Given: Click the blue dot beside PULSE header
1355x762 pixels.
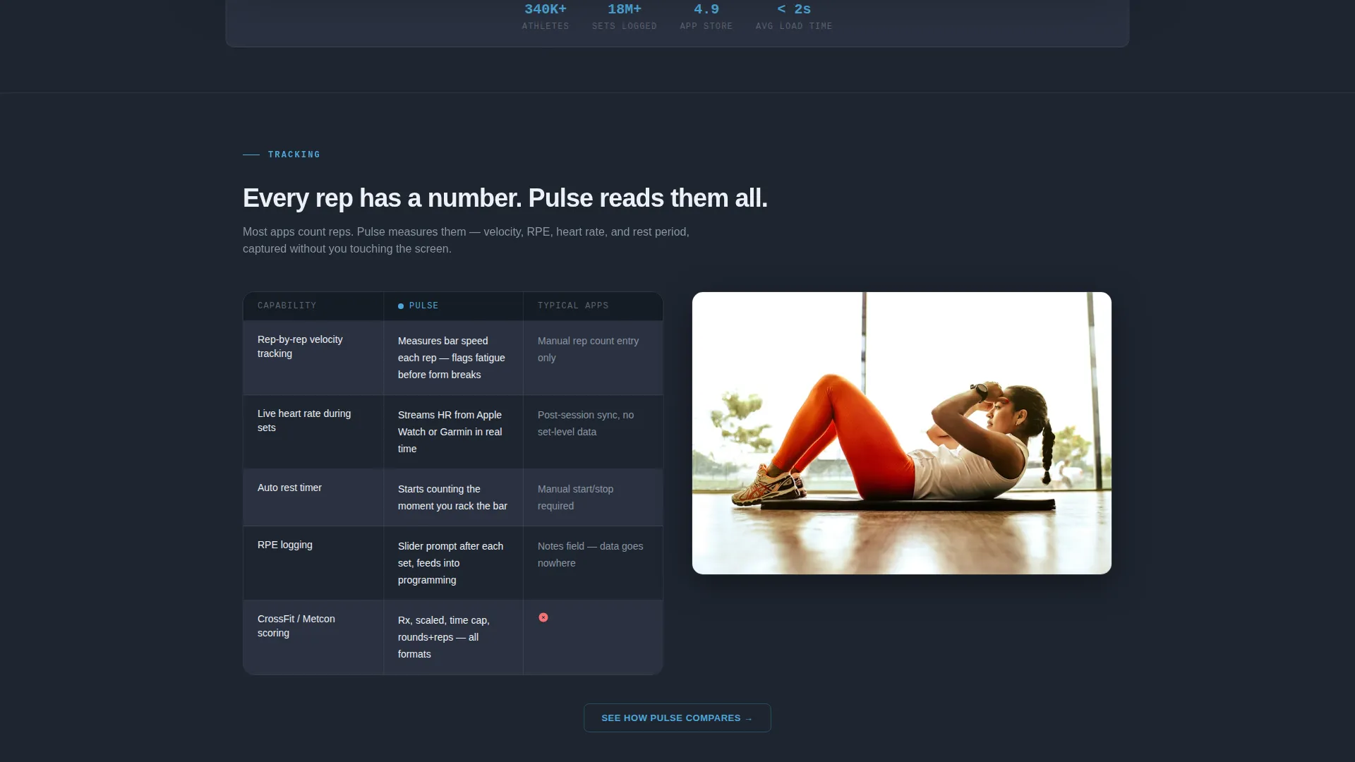Looking at the screenshot, I should (x=401, y=306).
